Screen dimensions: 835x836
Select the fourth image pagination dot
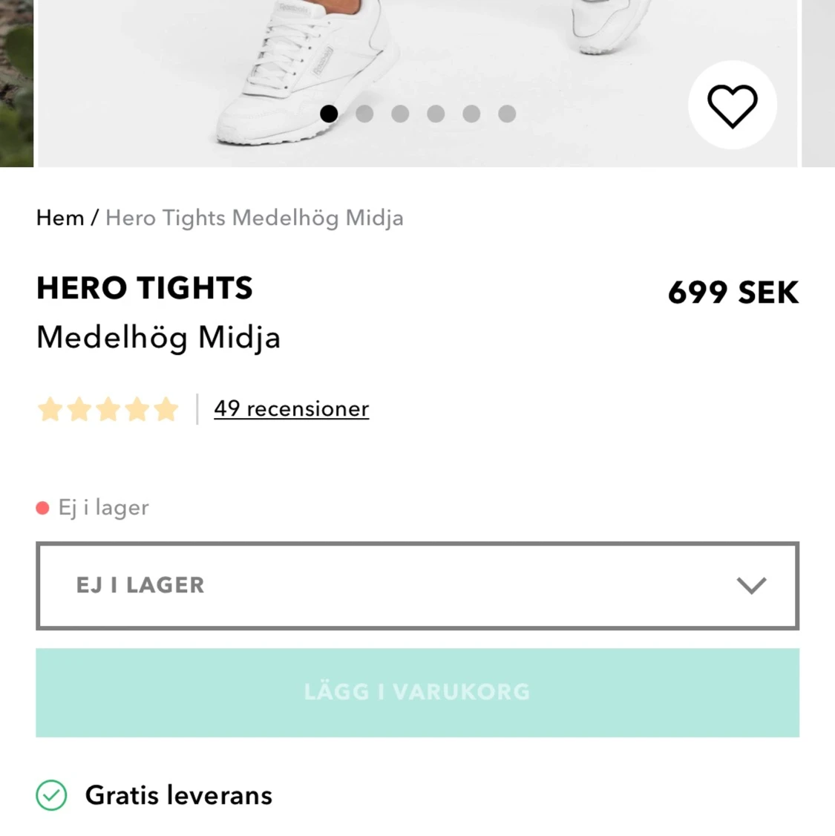tap(436, 114)
